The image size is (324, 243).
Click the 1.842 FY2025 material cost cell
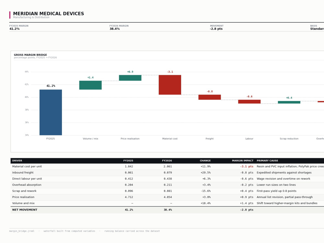pos(129,167)
